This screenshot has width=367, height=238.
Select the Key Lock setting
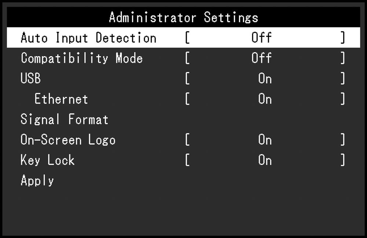click(47, 160)
